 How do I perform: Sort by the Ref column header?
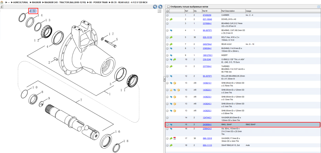(186, 11)
